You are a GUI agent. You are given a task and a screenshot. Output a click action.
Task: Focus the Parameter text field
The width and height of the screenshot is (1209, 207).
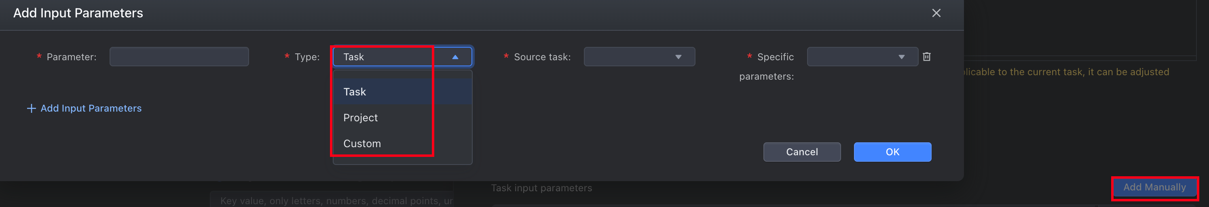click(179, 57)
